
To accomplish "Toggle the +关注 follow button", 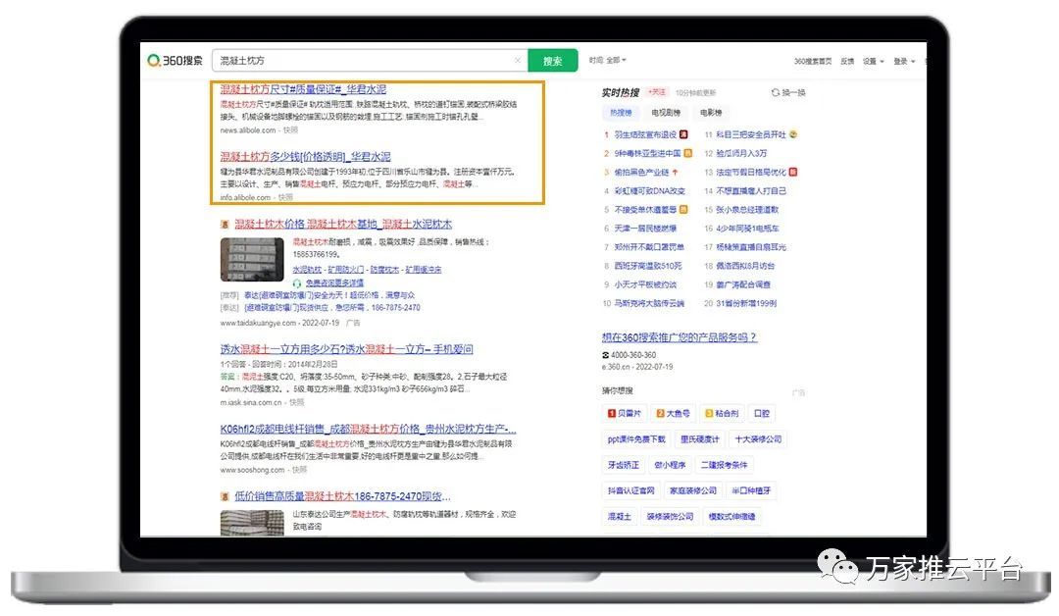I will [657, 92].
